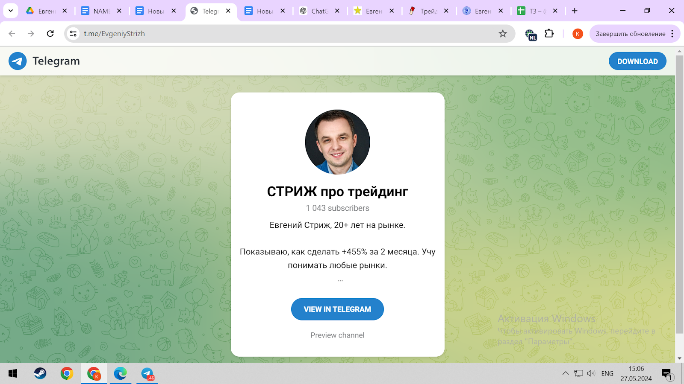Open Chrome with K profile badge in taskbar
Viewport: 684px width, 384px height.
[x=94, y=374]
